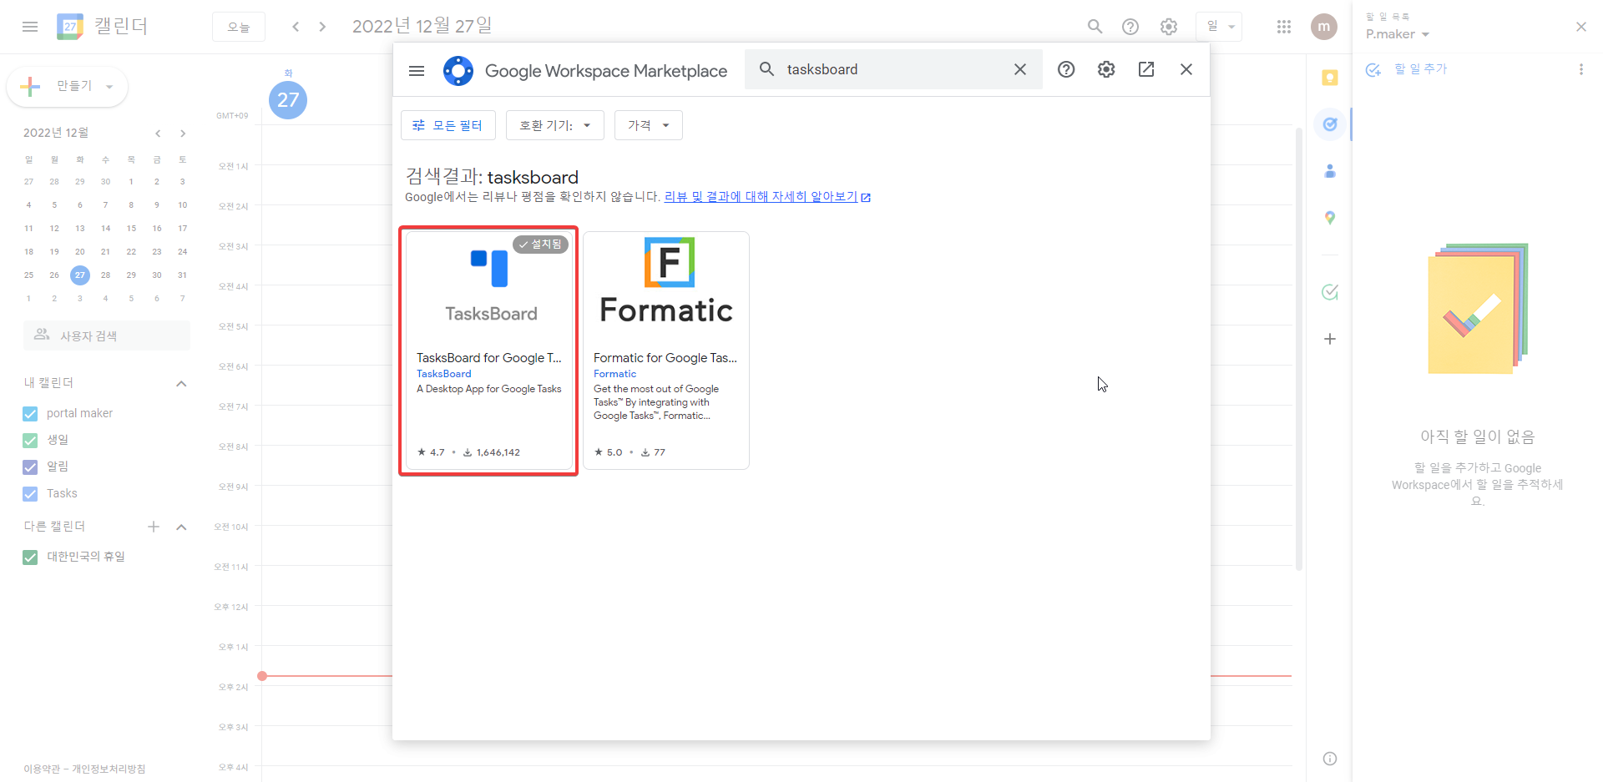Click Formatic developer name link

click(615, 374)
